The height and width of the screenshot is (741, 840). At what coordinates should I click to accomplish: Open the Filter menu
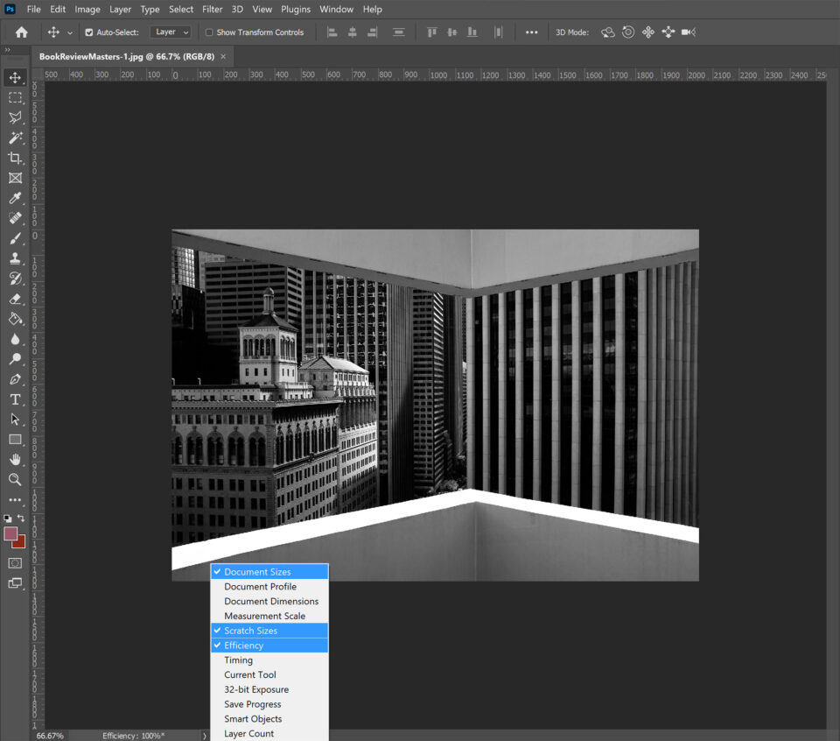212,9
